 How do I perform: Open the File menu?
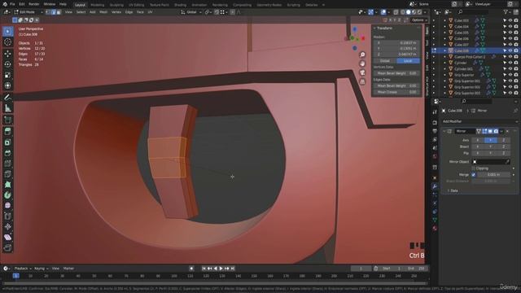[12, 4]
